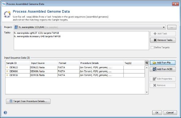Image resolution: width=181 pixels, height=118 pixels.
Task: Click scroll down arrow of sequence table
Action: [x=147, y=92]
